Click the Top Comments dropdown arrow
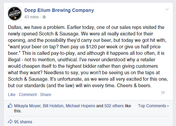Screen dimensions: 176x126 click(x=168, y=106)
